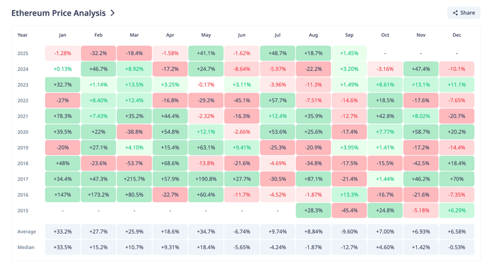Click the Year column header
The width and height of the screenshot is (497, 267).
tap(22, 35)
